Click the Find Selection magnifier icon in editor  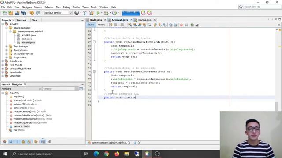[x=130, y=25]
